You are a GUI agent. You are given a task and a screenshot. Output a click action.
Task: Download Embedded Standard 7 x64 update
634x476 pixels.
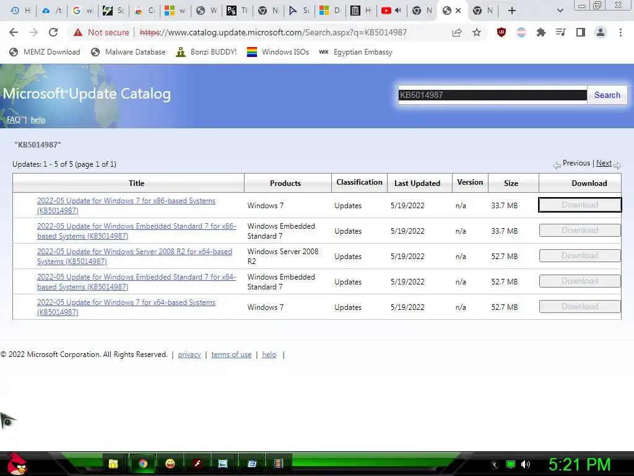point(580,281)
